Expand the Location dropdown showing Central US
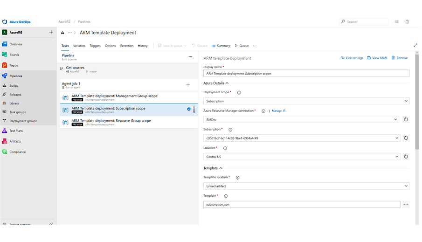 pos(302,157)
